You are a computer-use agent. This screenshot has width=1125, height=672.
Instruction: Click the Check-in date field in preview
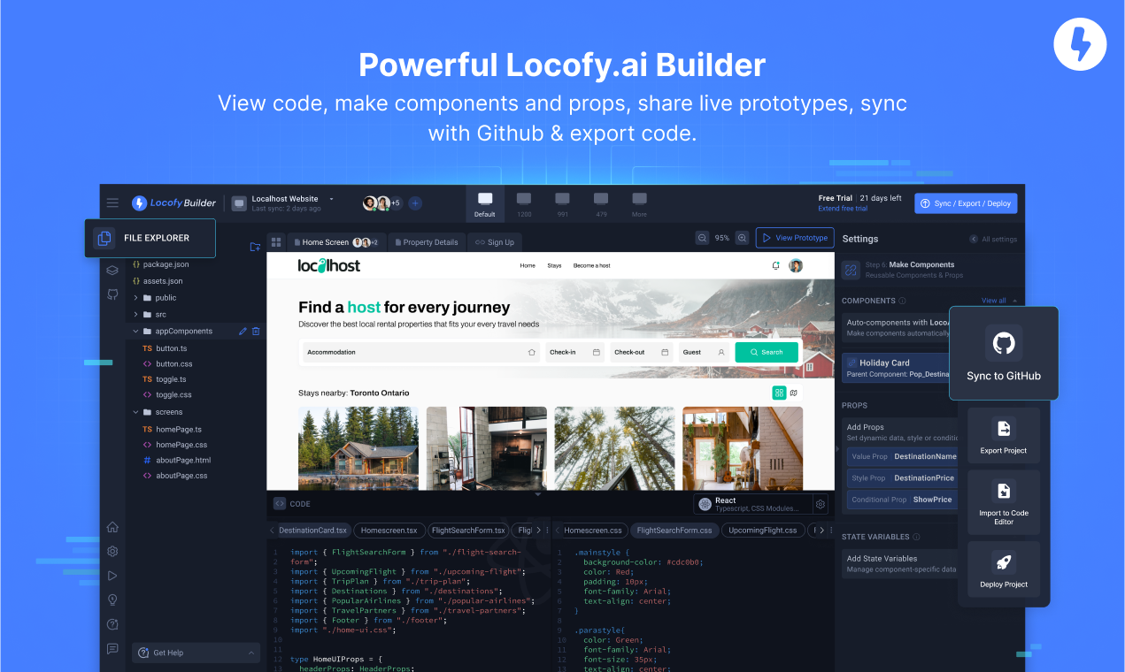[575, 352]
